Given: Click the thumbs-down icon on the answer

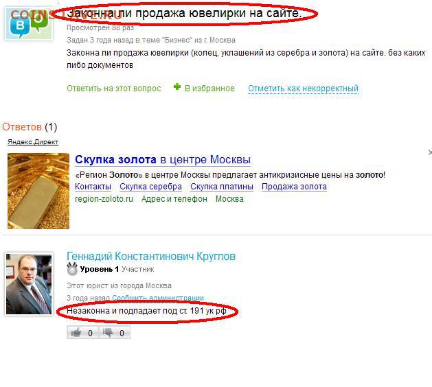Looking at the screenshot, I should tap(108, 333).
